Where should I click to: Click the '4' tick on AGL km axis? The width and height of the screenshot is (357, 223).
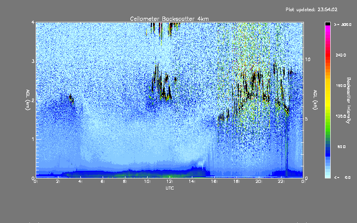tap(33, 22)
